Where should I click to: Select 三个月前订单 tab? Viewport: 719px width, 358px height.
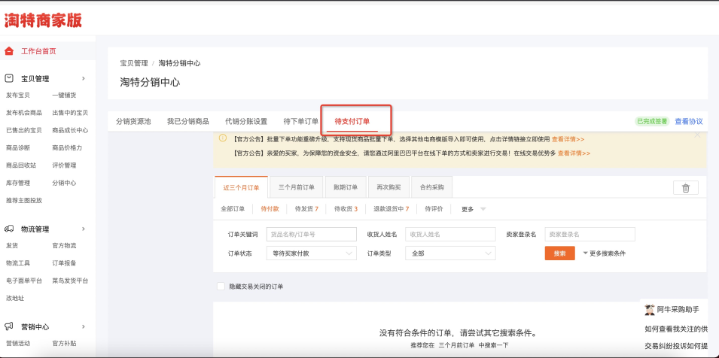[296, 187]
